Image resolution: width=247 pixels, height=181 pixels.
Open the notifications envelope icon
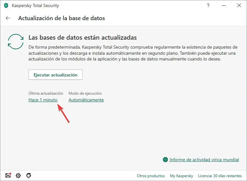coord(8,175)
